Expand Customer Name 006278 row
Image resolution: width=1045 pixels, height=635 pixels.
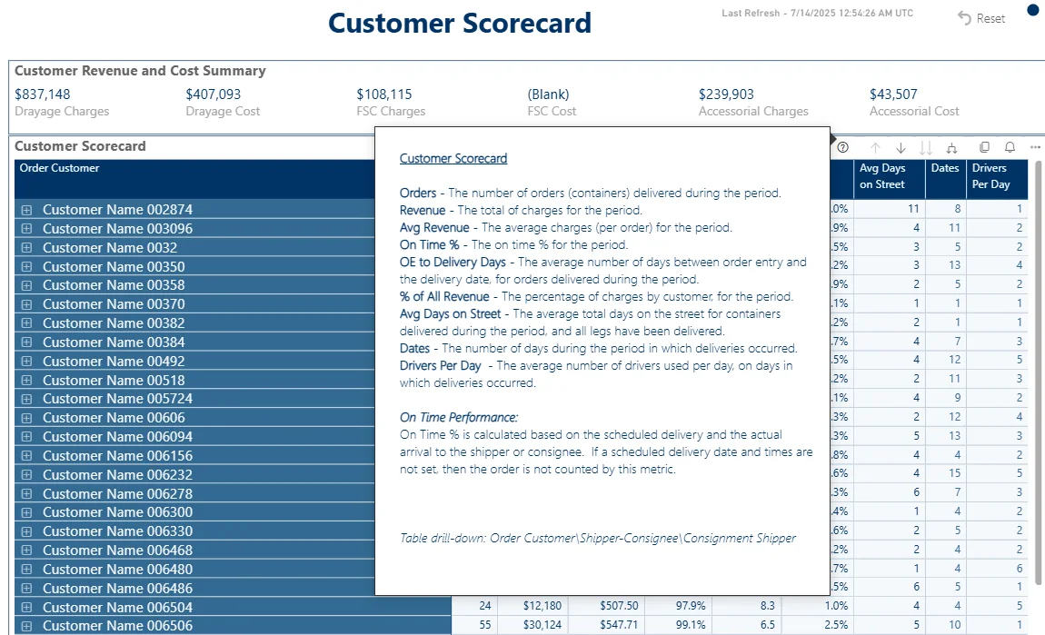tap(26, 494)
